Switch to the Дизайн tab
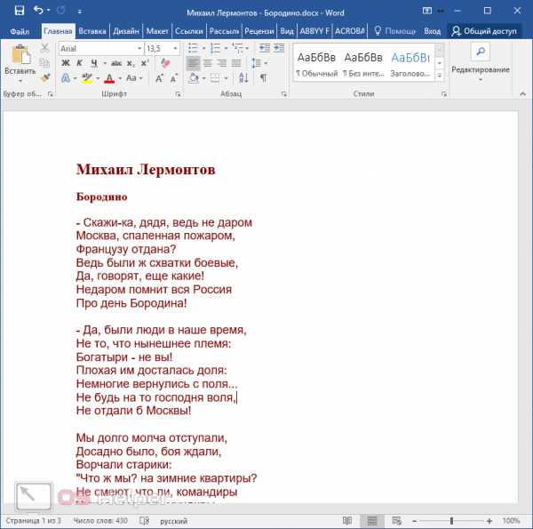Screen dimensions: 533x529 [x=126, y=31]
